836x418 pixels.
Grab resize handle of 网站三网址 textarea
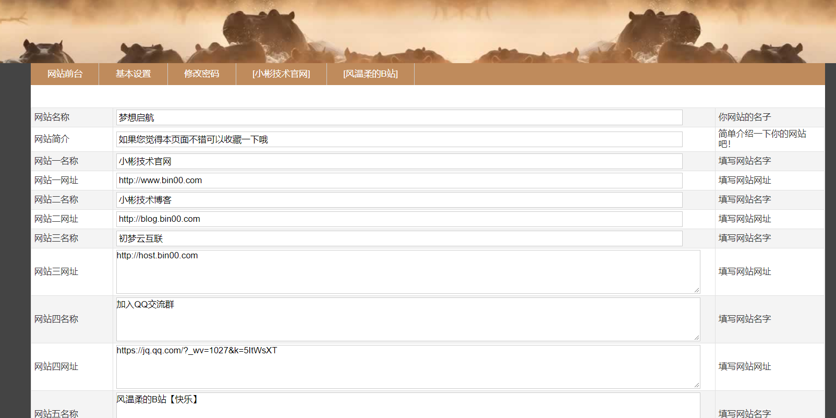[x=697, y=290]
